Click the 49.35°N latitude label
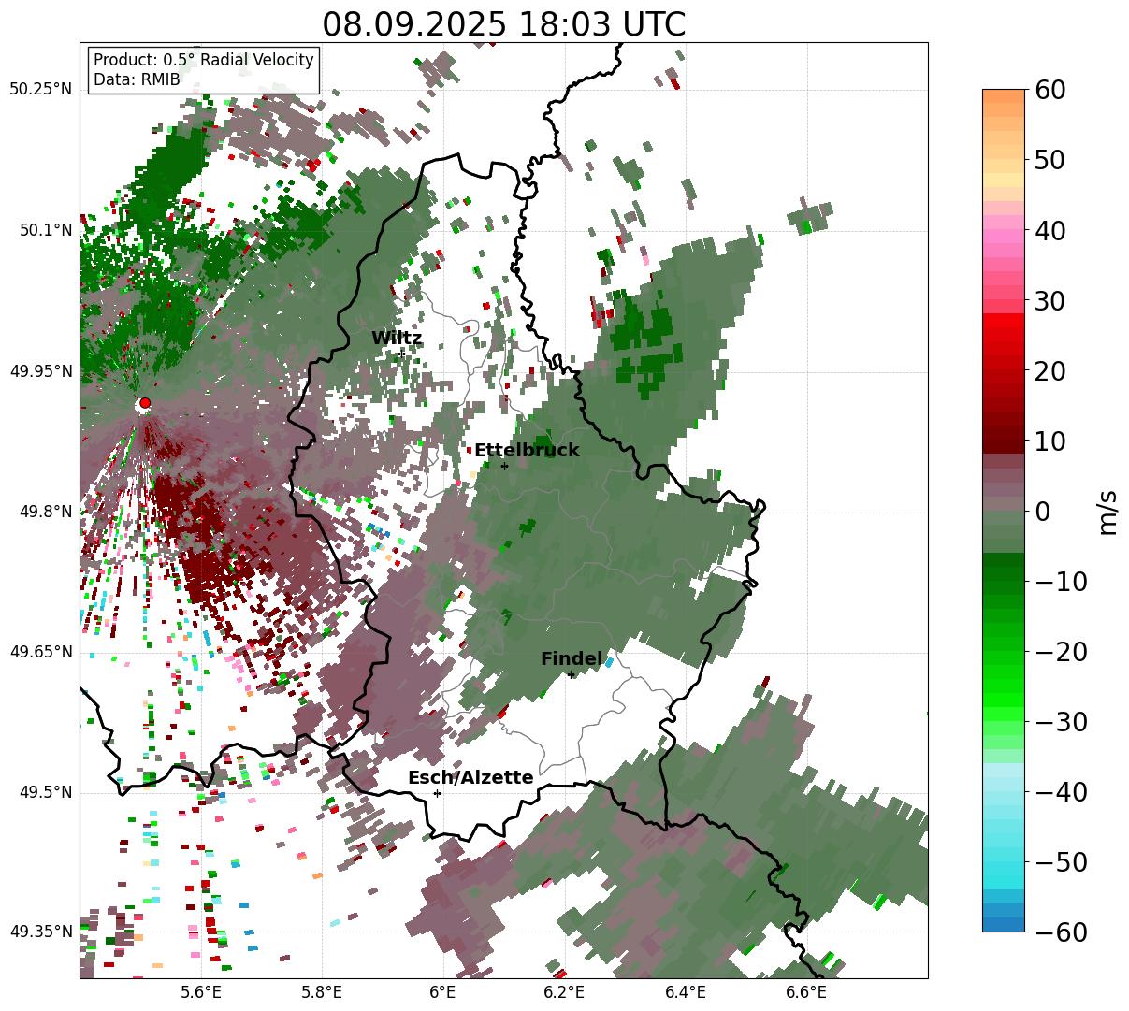This screenshot has height=1011, width=1129. (x=40, y=932)
